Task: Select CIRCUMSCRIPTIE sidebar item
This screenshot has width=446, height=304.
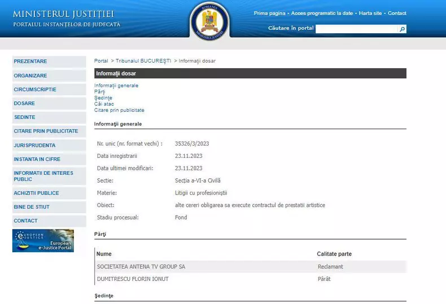Action: [x=49, y=90]
